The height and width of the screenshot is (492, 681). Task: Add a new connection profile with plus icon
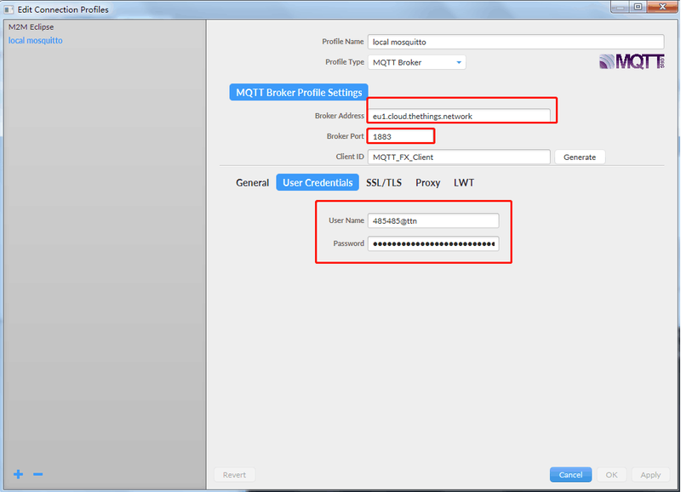click(x=18, y=474)
